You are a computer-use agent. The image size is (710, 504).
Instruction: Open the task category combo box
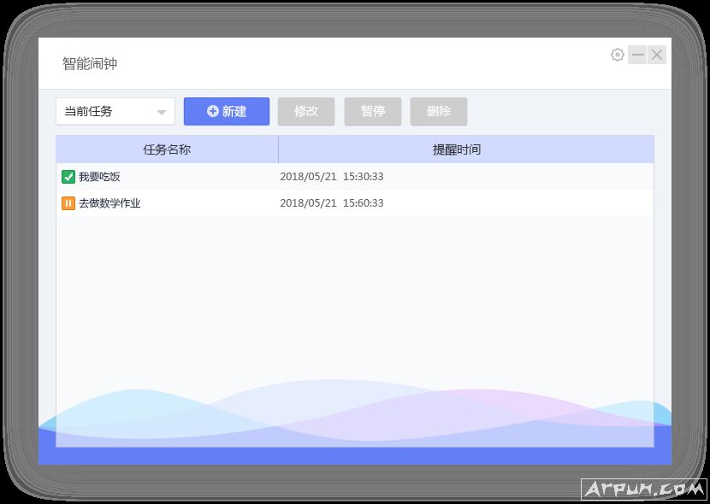pos(115,111)
